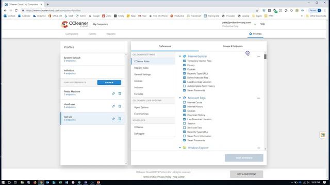The height and width of the screenshot is (185, 330).
Task: Reload the browser page
Action: click(16, 10)
